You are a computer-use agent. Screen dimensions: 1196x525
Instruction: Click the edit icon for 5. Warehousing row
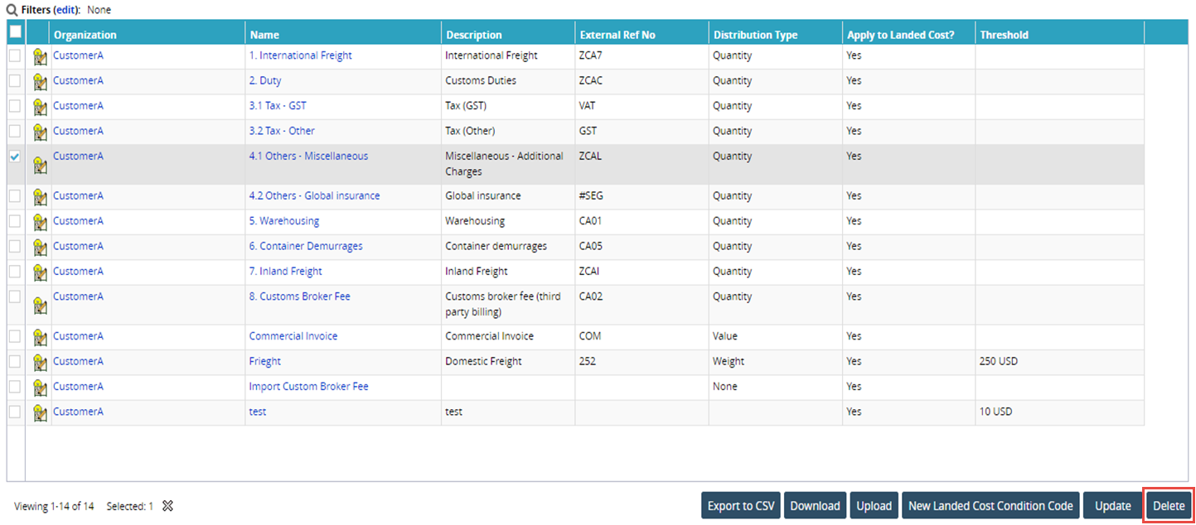point(39,223)
